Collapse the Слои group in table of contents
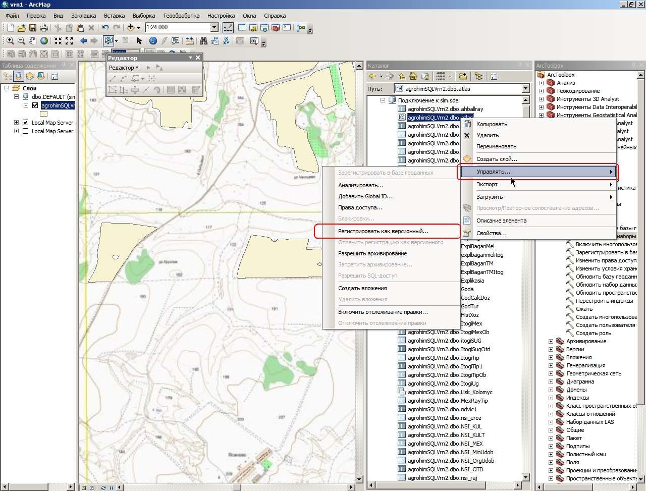This screenshot has height=491, width=646. click(7, 88)
